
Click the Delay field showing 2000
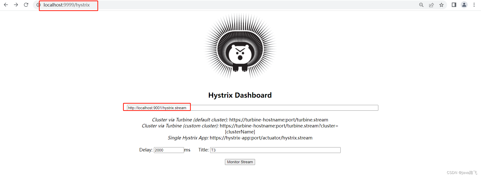coord(169,150)
